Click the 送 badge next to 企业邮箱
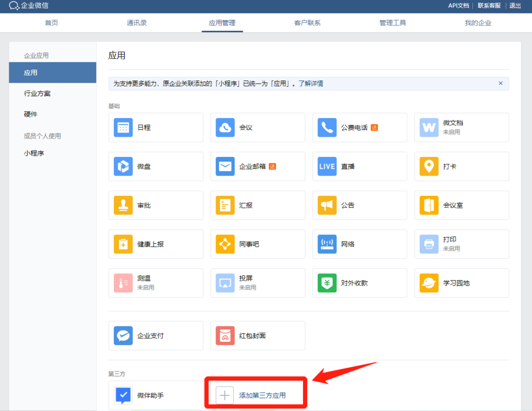 272,166
